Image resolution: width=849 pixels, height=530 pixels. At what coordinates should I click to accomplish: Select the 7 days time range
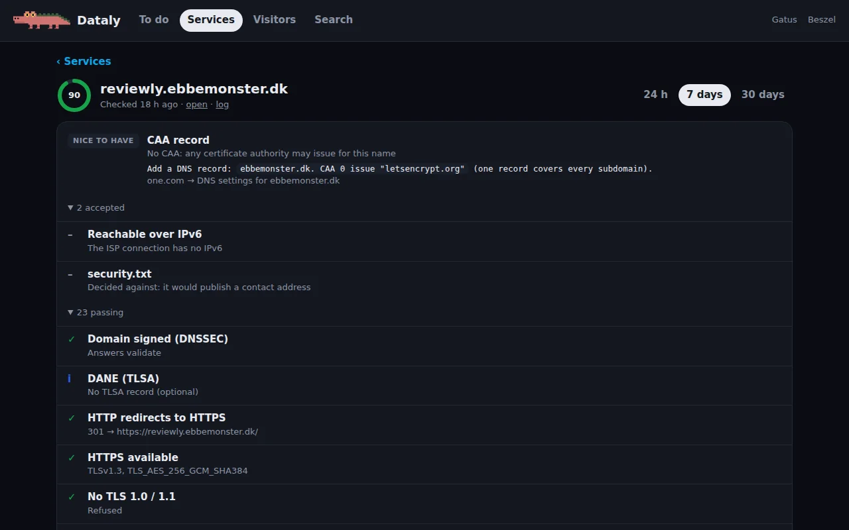tap(704, 95)
